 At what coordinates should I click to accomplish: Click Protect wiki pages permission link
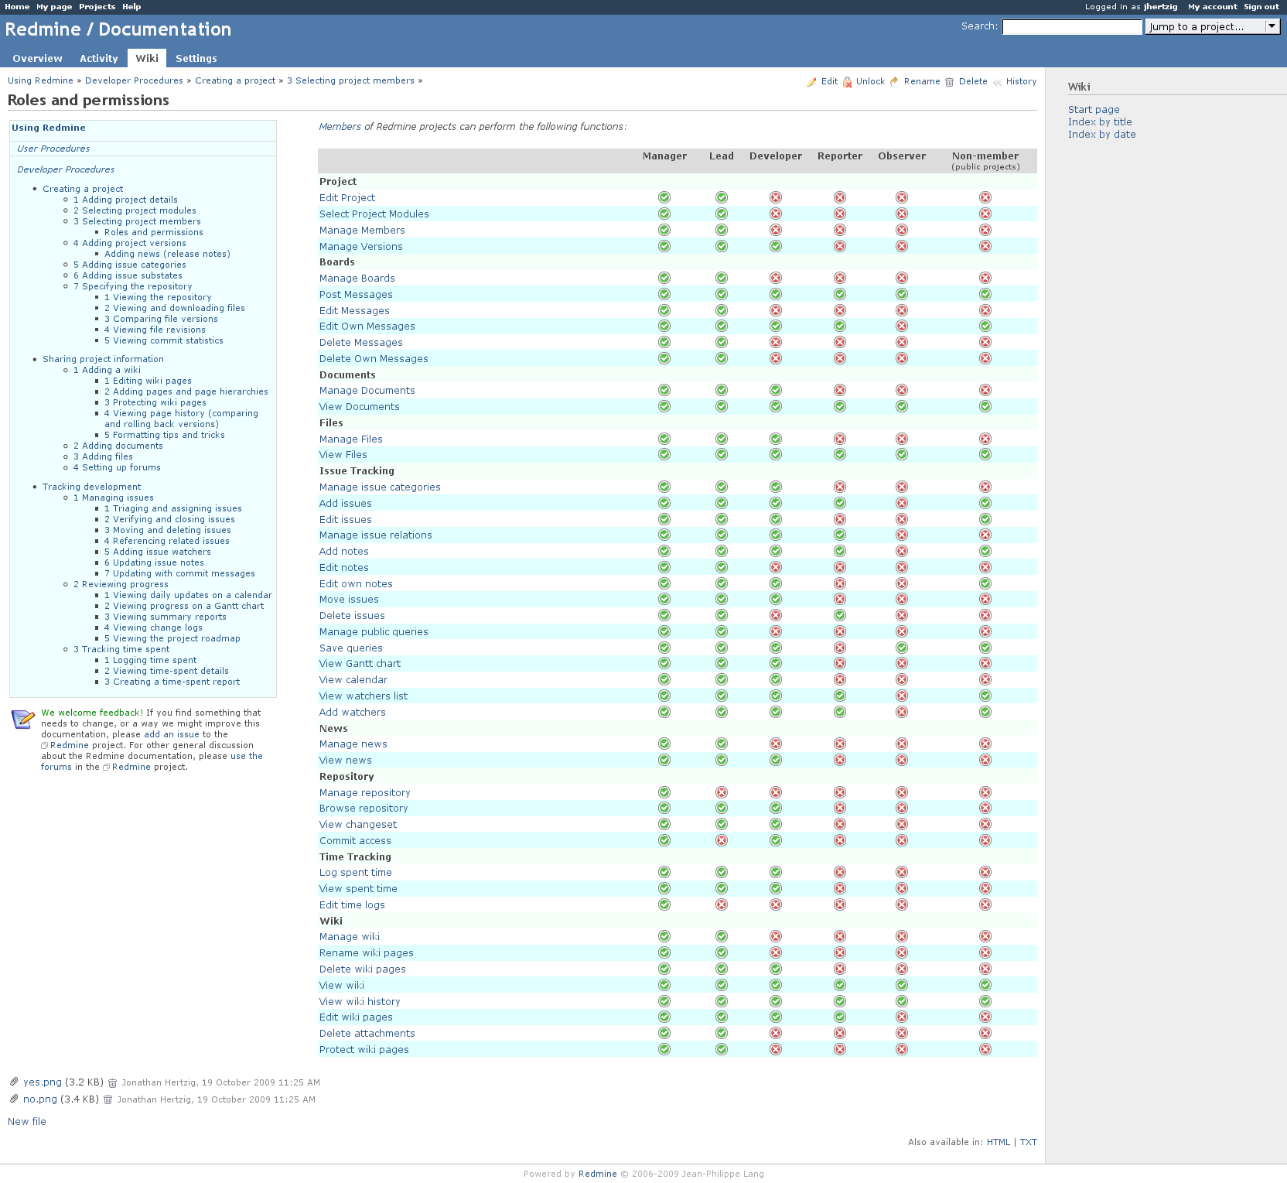click(x=364, y=1050)
